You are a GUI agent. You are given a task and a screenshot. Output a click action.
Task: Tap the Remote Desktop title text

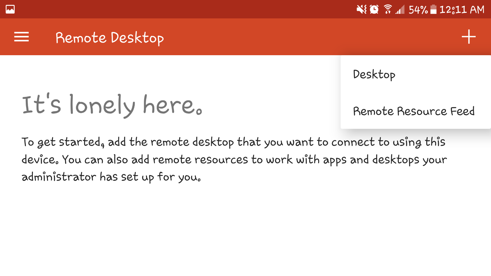110,38
